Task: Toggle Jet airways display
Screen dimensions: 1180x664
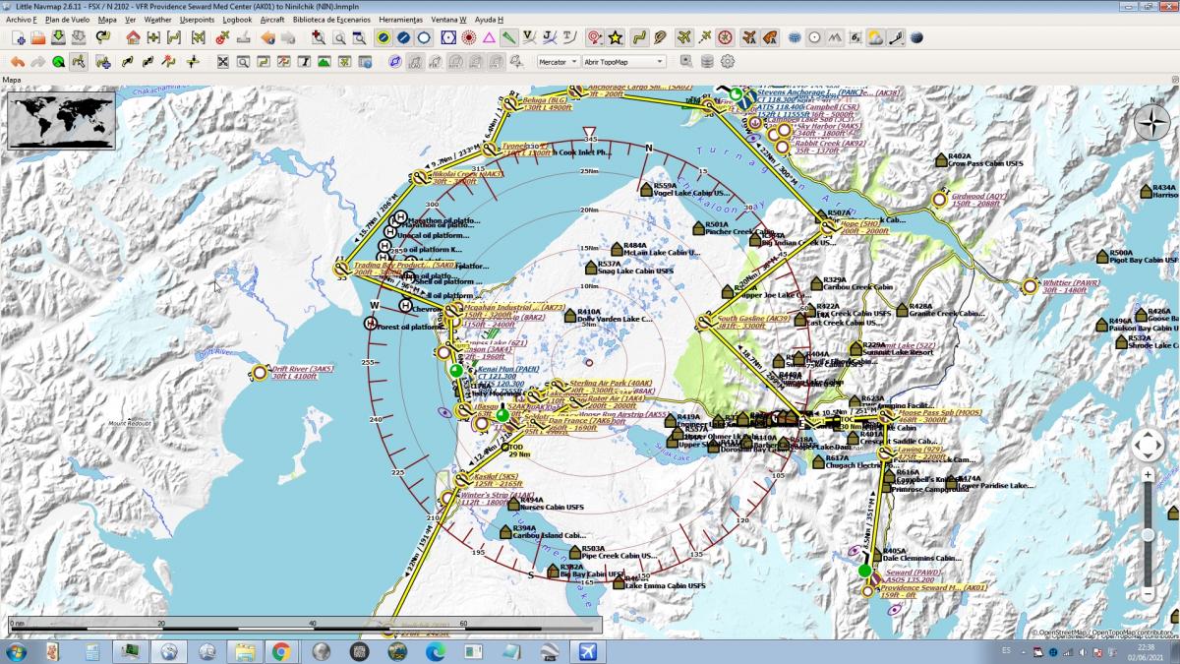Action: [549, 37]
